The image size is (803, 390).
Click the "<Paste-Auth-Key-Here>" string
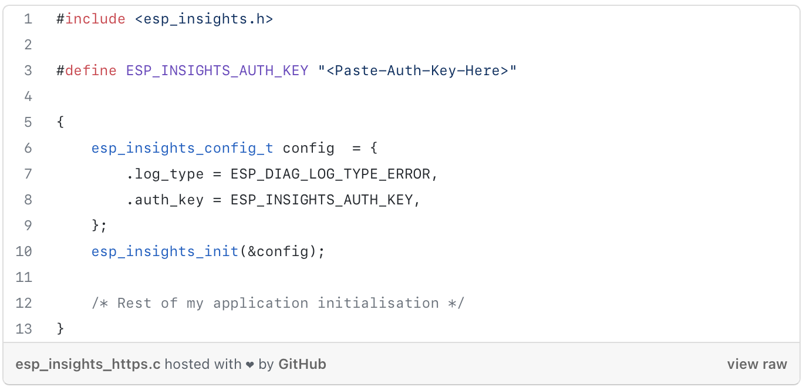coord(417,70)
